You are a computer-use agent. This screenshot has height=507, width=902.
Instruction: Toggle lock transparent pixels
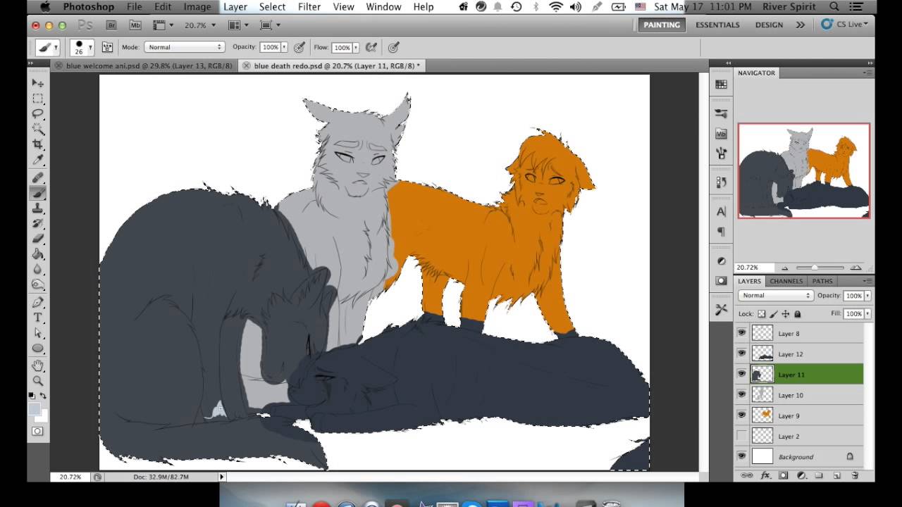(x=762, y=314)
